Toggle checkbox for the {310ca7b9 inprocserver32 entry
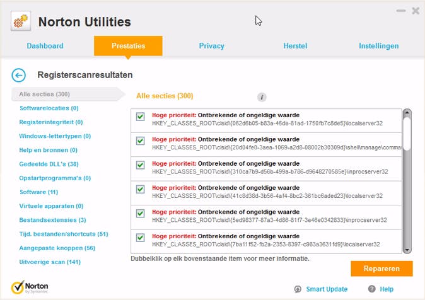Viewport: 425px width, 300px height. click(141, 165)
